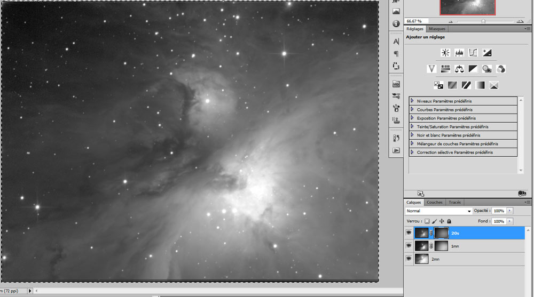Select the Calques tab
Image resolution: width=534 pixels, height=297 pixels.
click(x=414, y=202)
